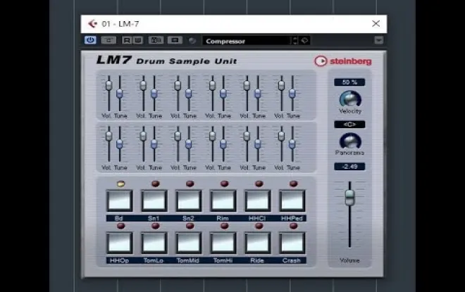465x292 pixels.
Task: Click the lit yellow LED above Bd pad
Action: [120, 184]
